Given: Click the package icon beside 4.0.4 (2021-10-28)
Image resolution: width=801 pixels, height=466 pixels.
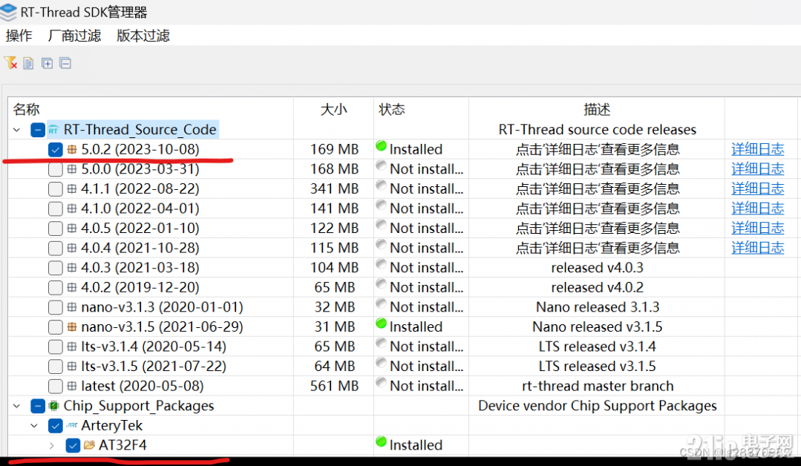Looking at the screenshot, I should [x=72, y=248].
